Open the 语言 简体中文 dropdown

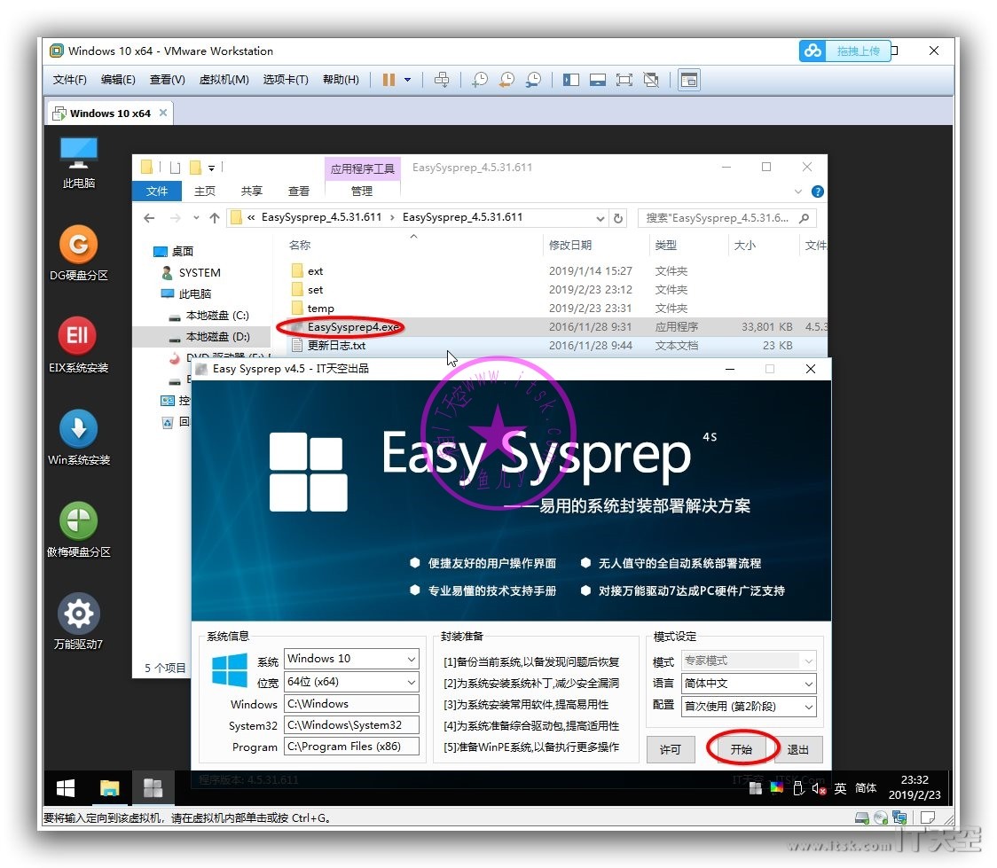(x=749, y=684)
